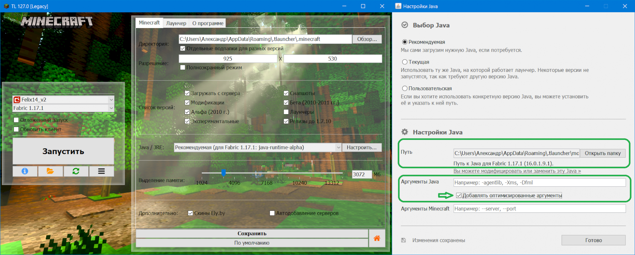The height and width of the screenshot is (255, 635).
Task: Set memory slider to the 7168 mark
Action: (x=267, y=173)
